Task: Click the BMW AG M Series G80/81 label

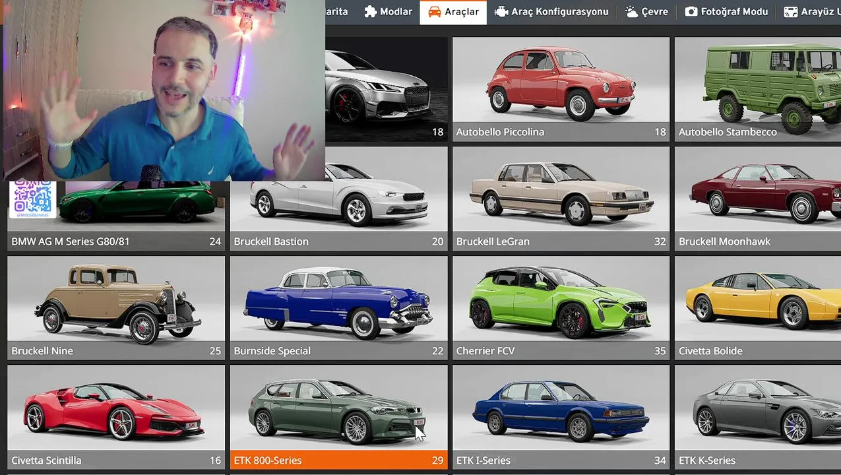Action: coord(71,241)
